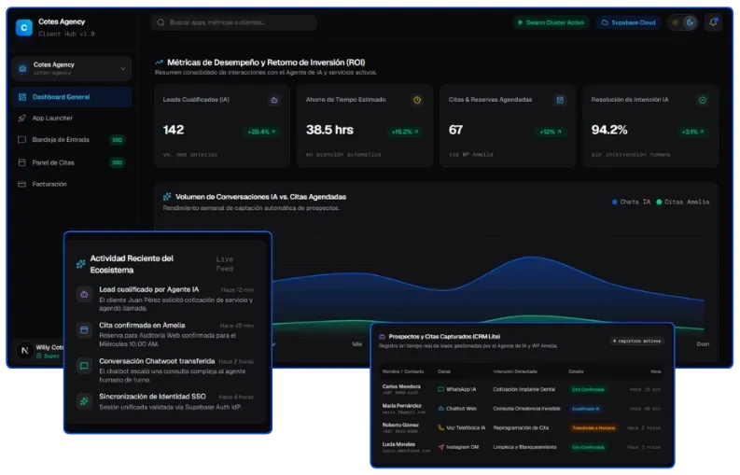Image resolution: width=740 pixels, height=475 pixels.
Task: Click the Supabase Cloud badge
Action: point(628,22)
